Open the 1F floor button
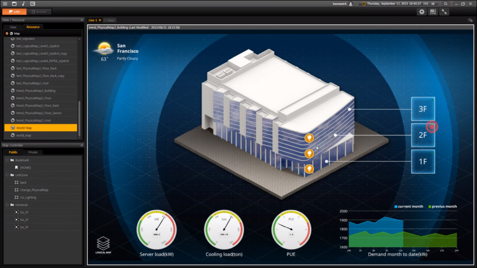This screenshot has width=477, height=268. (423, 162)
